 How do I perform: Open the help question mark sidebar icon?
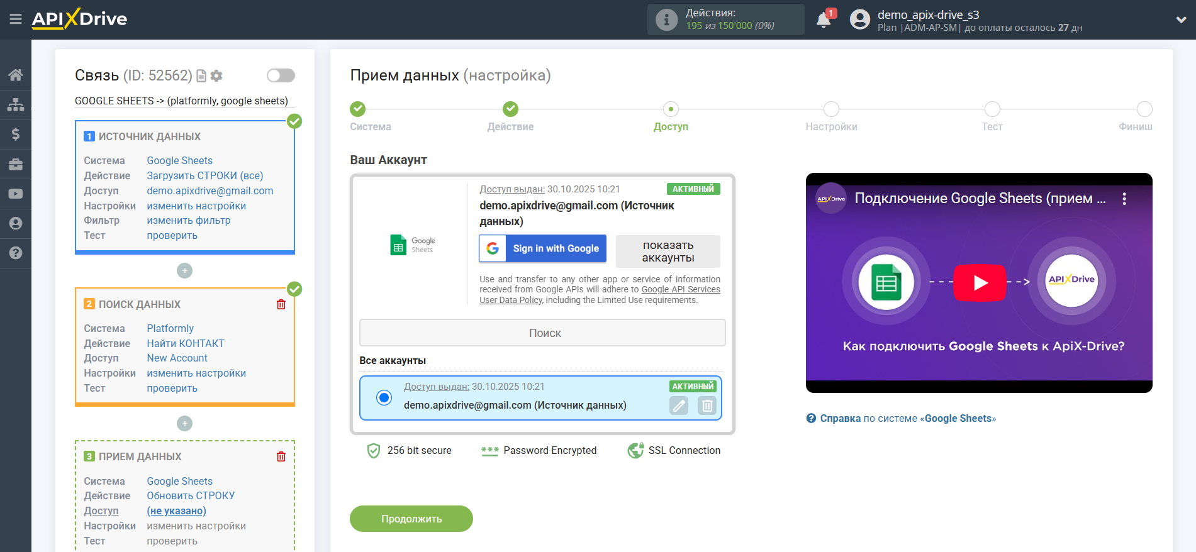16,253
